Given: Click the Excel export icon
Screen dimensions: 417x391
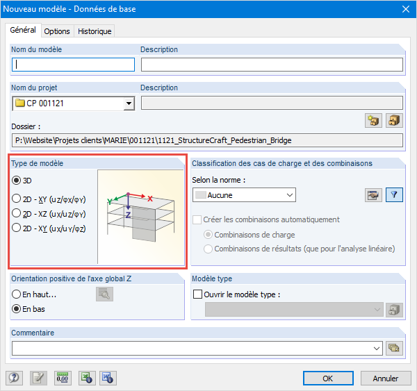Looking at the screenshot, I should 87,378.
